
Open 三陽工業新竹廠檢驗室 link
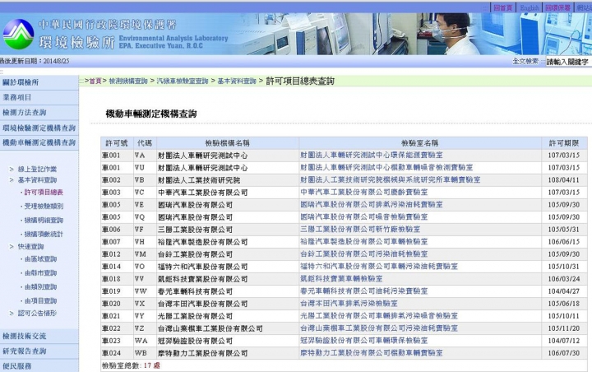360,229
